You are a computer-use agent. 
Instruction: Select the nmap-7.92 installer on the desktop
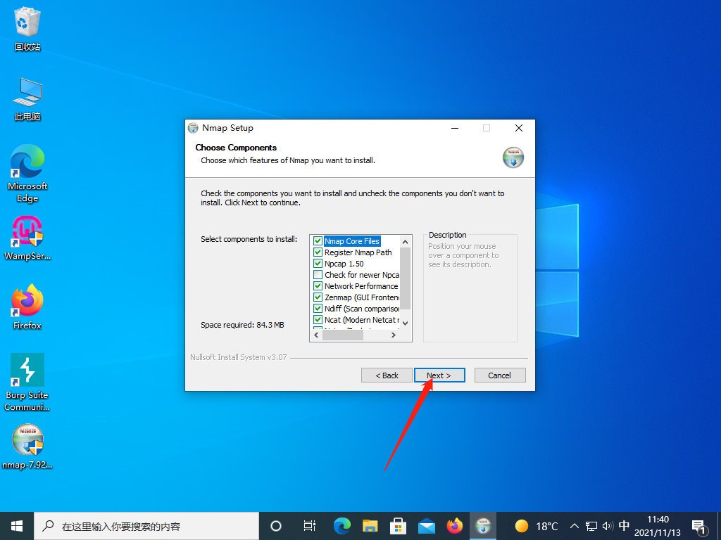coord(27,446)
